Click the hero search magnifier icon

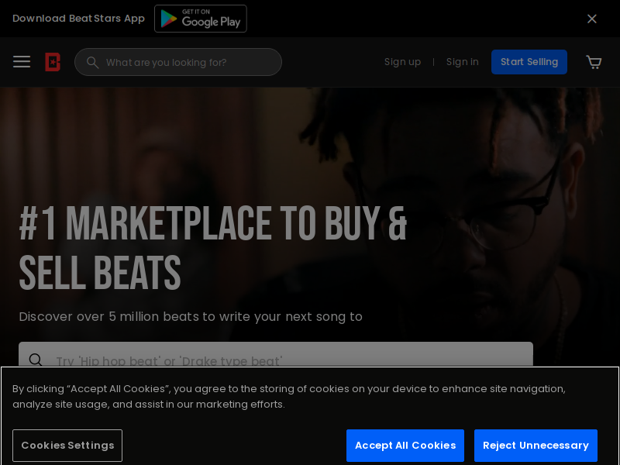[x=36, y=360]
